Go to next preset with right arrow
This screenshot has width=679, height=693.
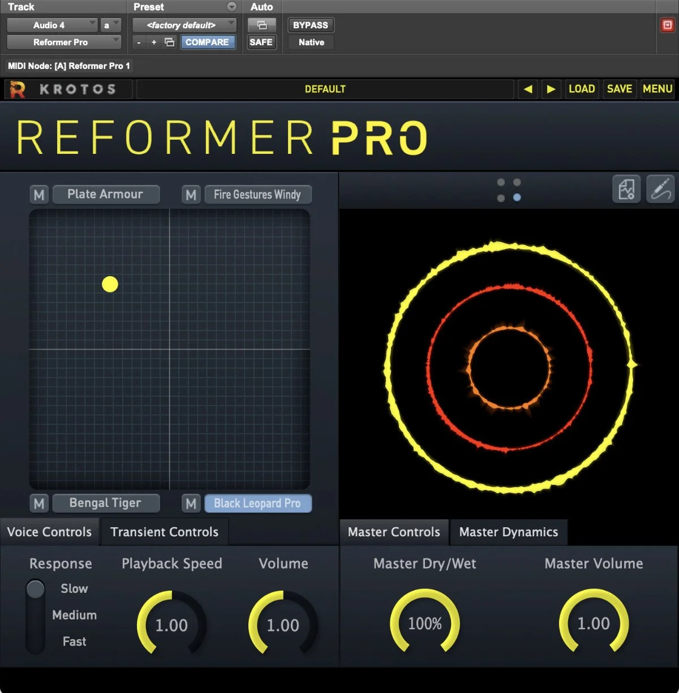point(551,89)
